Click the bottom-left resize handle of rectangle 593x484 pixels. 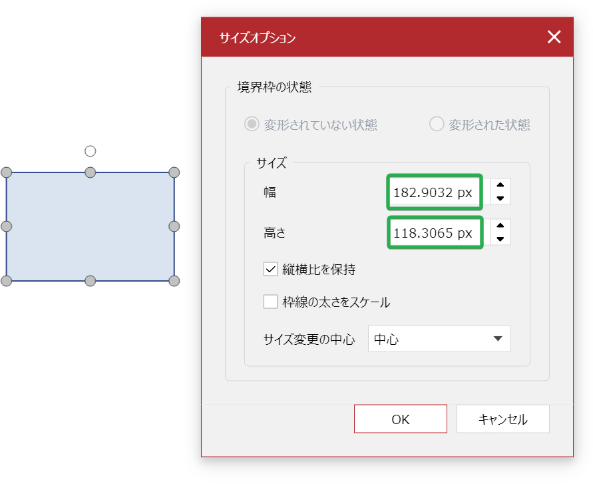coord(7,281)
